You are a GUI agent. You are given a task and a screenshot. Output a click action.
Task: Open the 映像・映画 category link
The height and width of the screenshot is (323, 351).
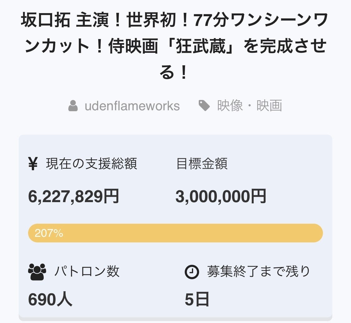250,106
